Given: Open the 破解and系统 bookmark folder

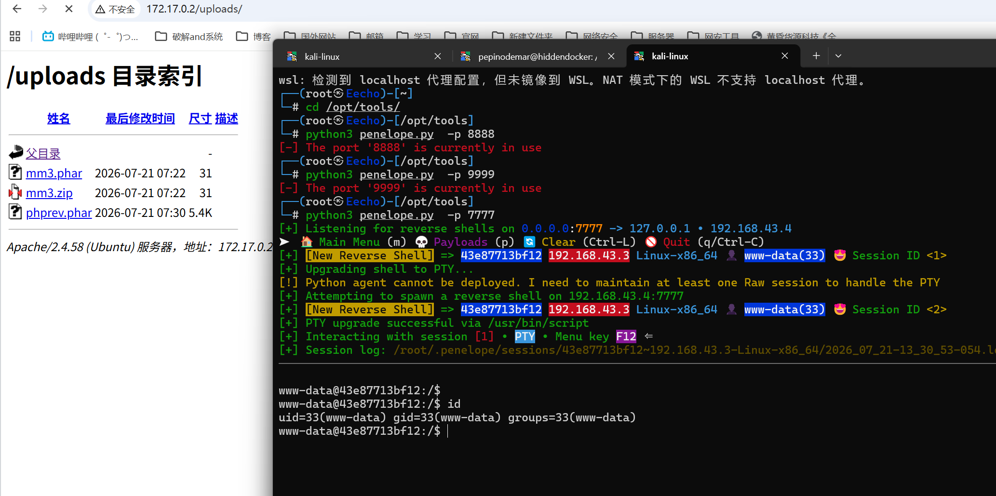Looking at the screenshot, I should pos(189,37).
